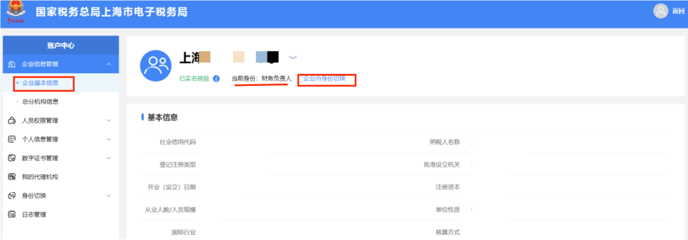Image resolution: width=688 pixels, height=240 pixels.
Task: Expand the 人员权限管理 chevron
Action: tap(109, 121)
